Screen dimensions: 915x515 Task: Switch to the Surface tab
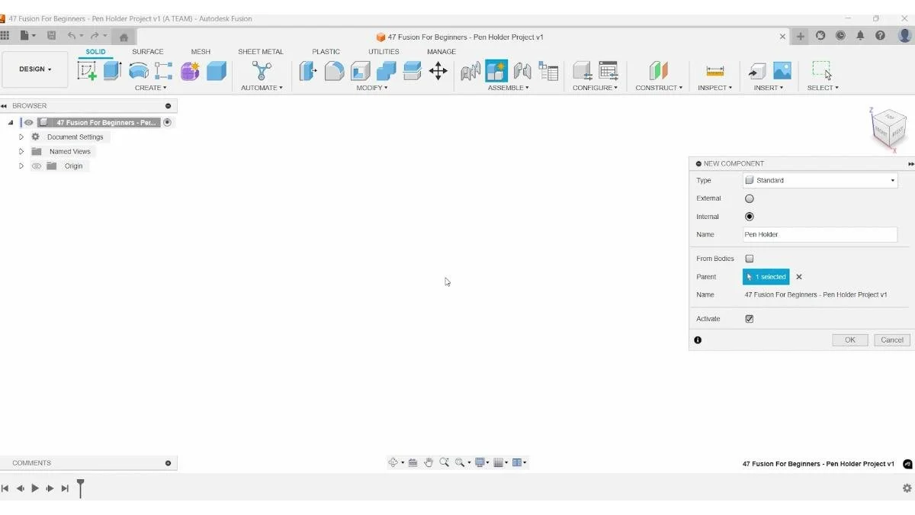(x=147, y=51)
